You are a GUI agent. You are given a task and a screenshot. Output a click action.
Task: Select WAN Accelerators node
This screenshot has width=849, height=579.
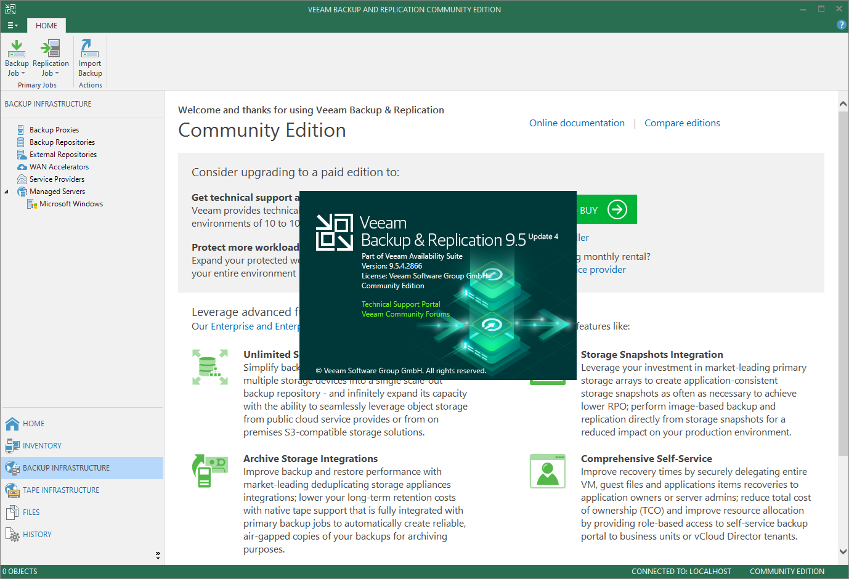pos(59,167)
